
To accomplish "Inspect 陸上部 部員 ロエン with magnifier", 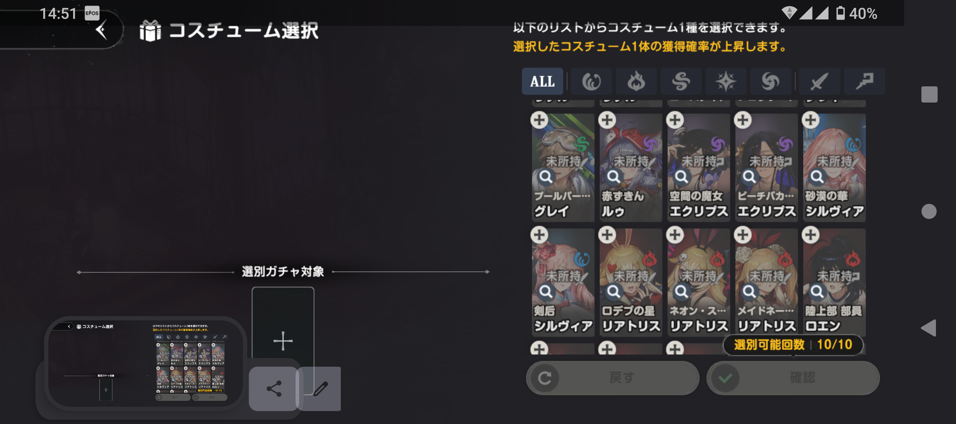I will 817,291.
